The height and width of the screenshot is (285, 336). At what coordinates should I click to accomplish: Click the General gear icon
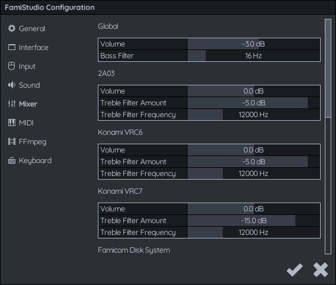pyautogui.click(x=12, y=28)
